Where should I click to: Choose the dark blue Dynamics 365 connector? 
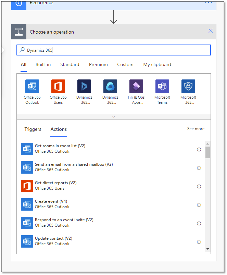[x=84, y=86]
